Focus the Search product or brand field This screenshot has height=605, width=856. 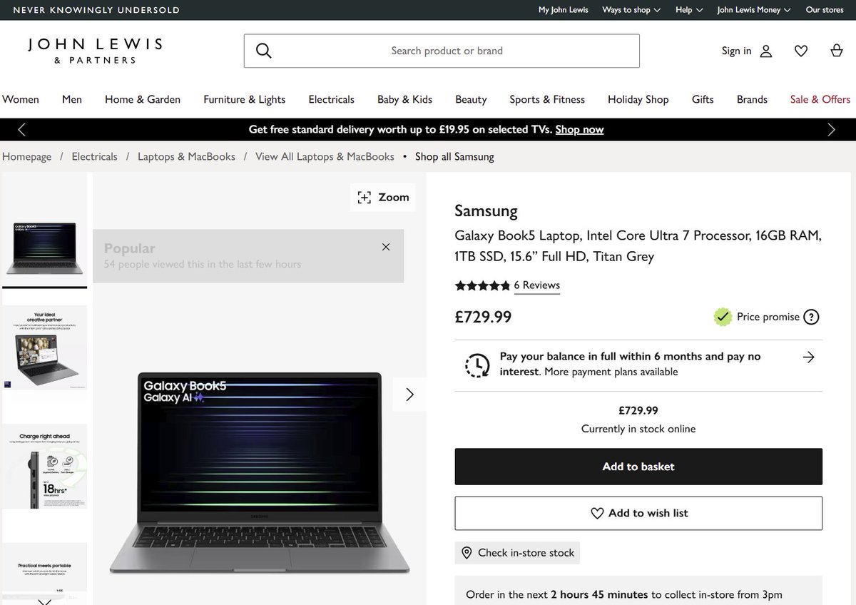(x=442, y=51)
